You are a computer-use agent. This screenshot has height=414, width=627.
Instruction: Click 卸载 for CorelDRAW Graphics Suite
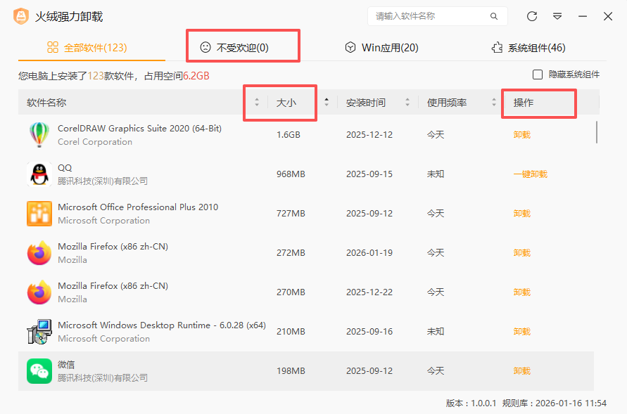(x=521, y=135)
